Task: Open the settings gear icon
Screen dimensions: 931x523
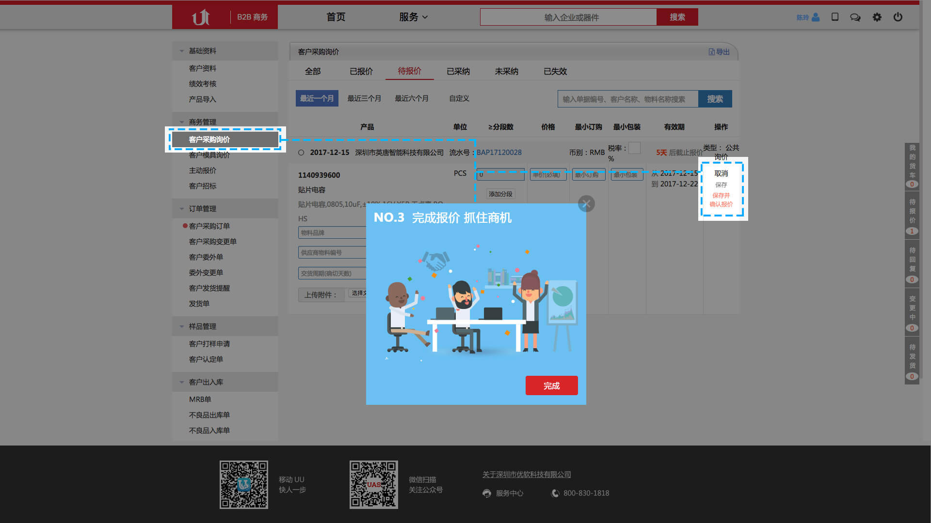Action: coord(877,17)
